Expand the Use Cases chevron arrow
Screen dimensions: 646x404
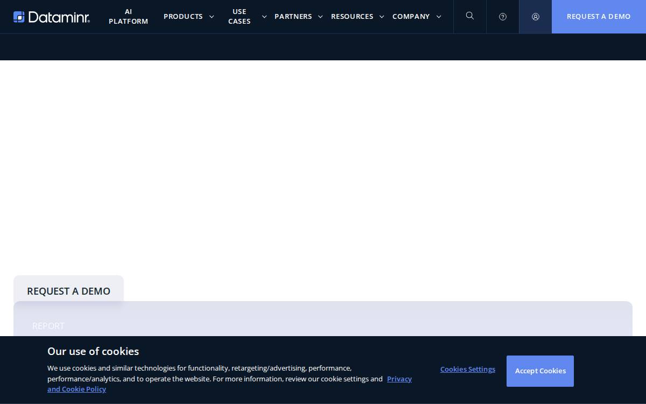coord(264,17)
